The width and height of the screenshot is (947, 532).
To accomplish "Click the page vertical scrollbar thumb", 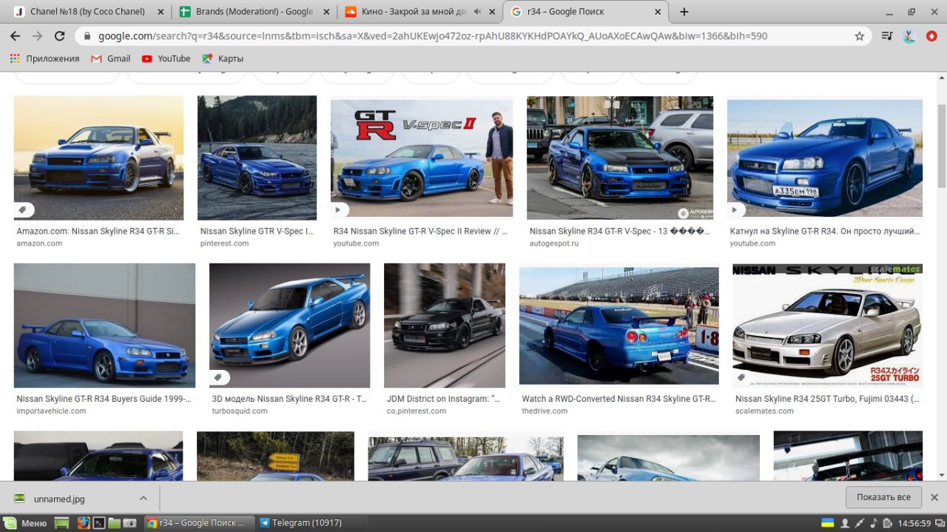I will pos(941,144).
